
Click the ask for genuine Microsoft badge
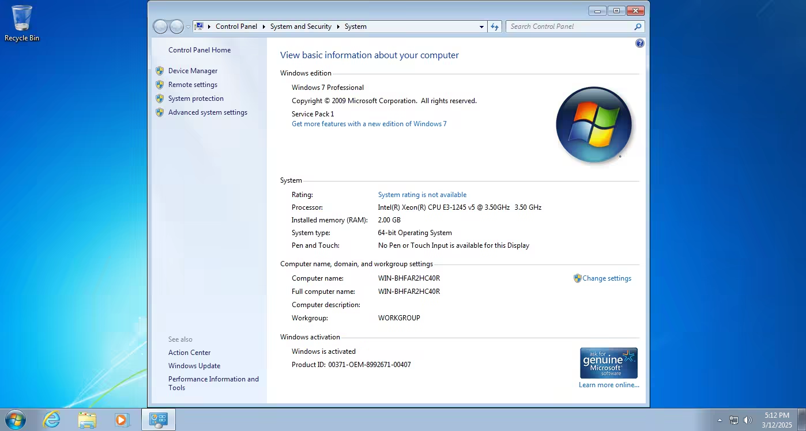tap(609, 363)
